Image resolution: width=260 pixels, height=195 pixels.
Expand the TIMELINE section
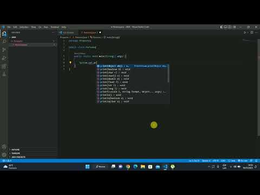[x=32, y=153]
